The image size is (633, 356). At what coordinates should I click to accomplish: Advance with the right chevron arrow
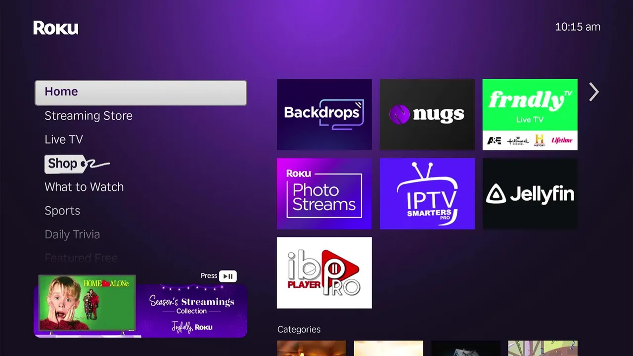[594, 92]
